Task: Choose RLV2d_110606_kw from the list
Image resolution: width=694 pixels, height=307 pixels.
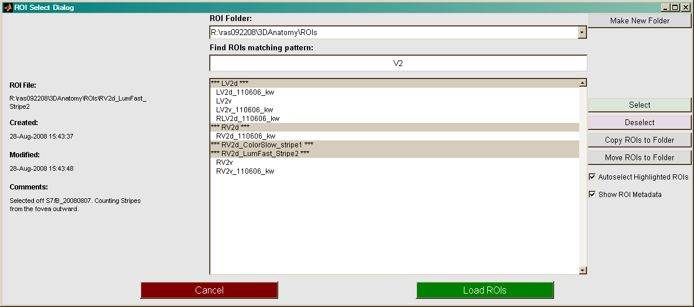Action: point(247,119)
